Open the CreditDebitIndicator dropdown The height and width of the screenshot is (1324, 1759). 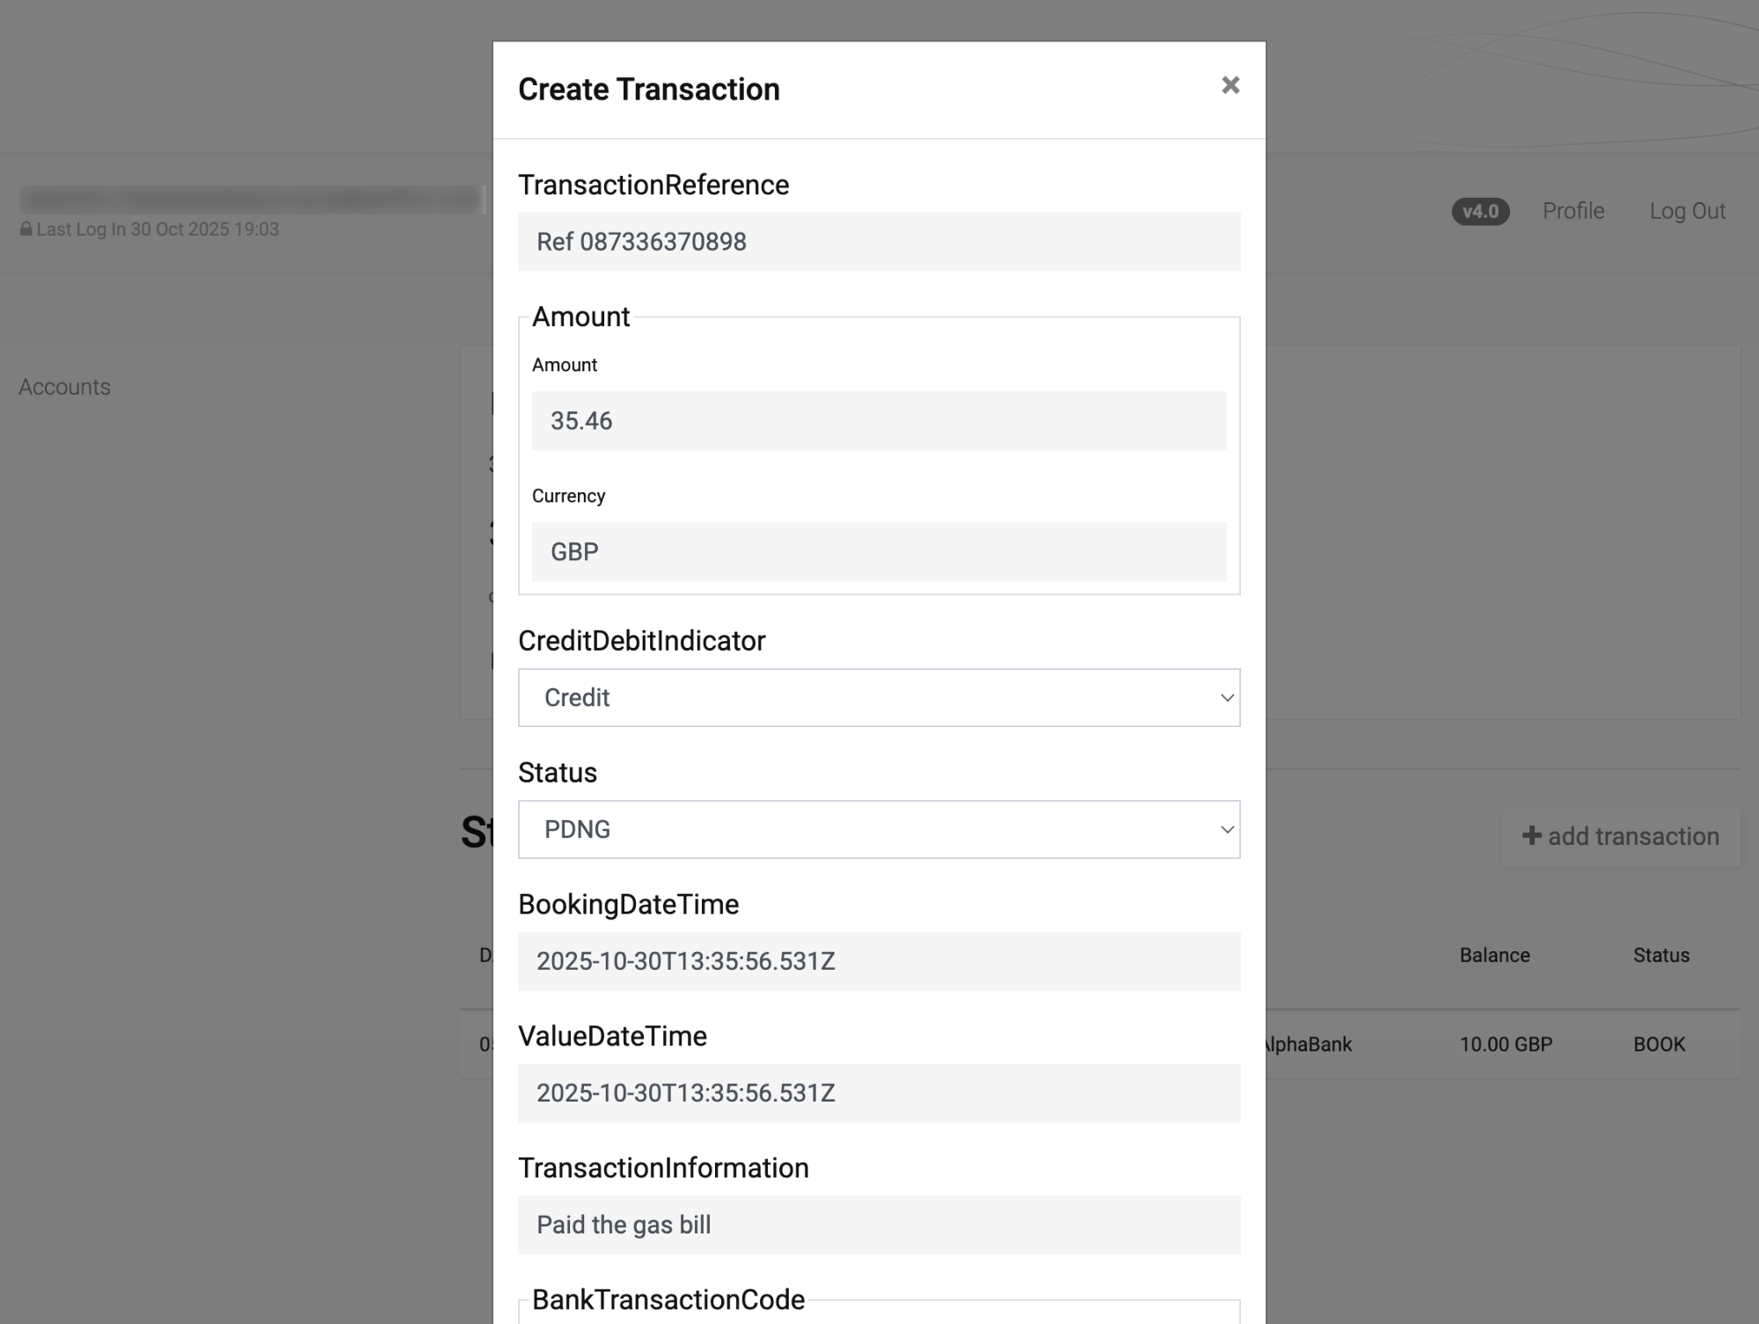pos(879,698)
